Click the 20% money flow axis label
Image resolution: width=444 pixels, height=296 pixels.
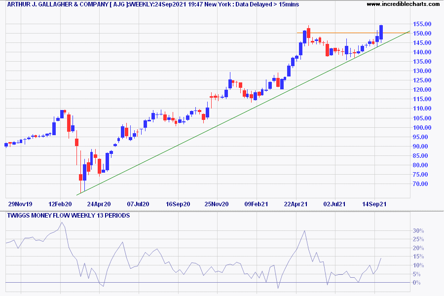pyautogui.click(x=418, y=248)
